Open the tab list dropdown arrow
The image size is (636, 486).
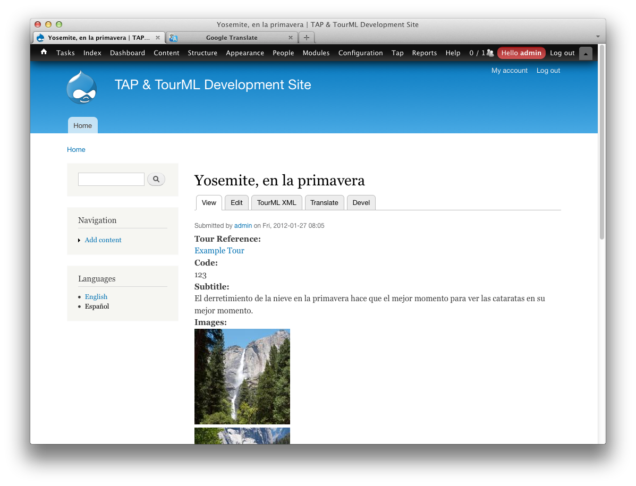coord(598,37)
